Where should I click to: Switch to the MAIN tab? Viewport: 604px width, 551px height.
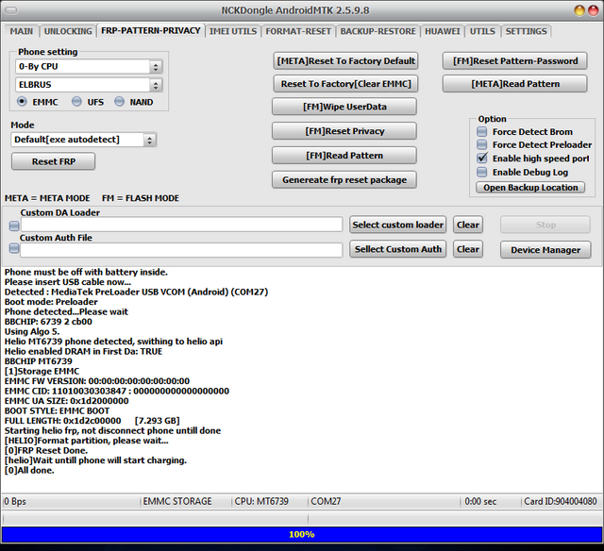click(21, 31)
